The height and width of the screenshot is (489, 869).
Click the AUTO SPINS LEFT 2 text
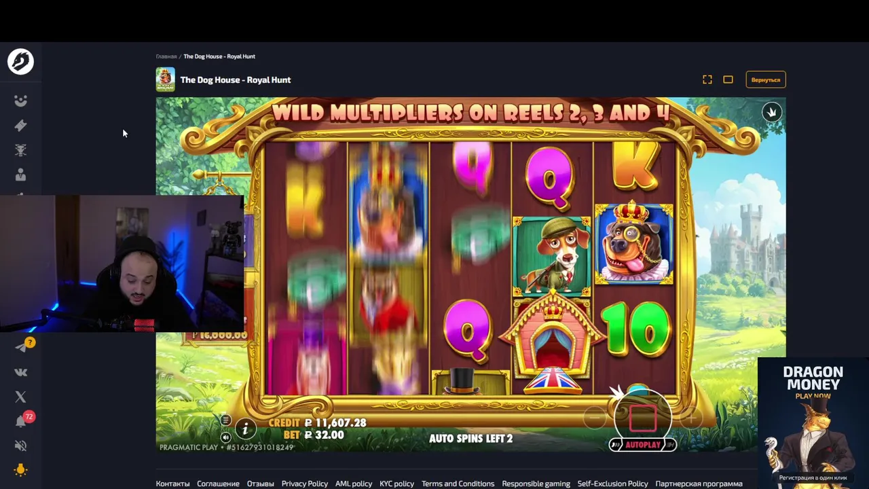[470, 439]
